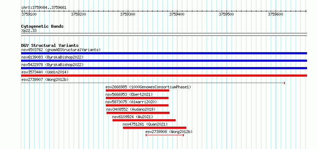Open the first nsv6139083 ByrskaBishop2022 label
Viewport: 317px width, 149px height.
52,57
